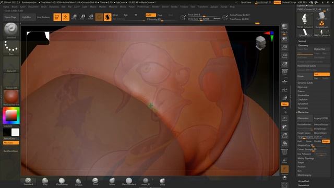Click the Actual size icon
The image size is (334, 188).
pyautogui.click(x=284, y=56)
